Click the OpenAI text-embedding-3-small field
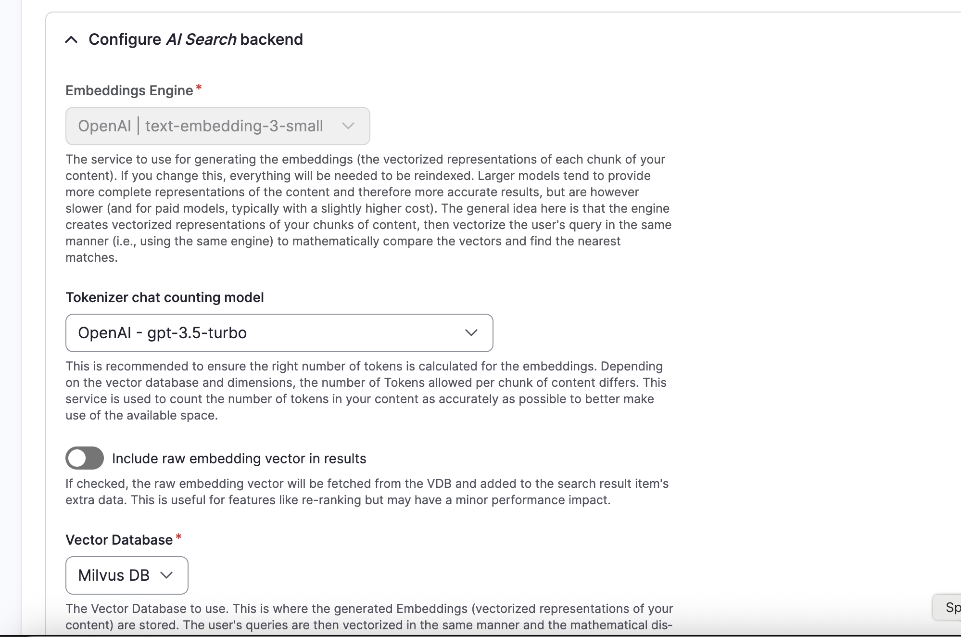Image resolution: width=961 pixels, height=637 pixels. (x=217, y=126)
